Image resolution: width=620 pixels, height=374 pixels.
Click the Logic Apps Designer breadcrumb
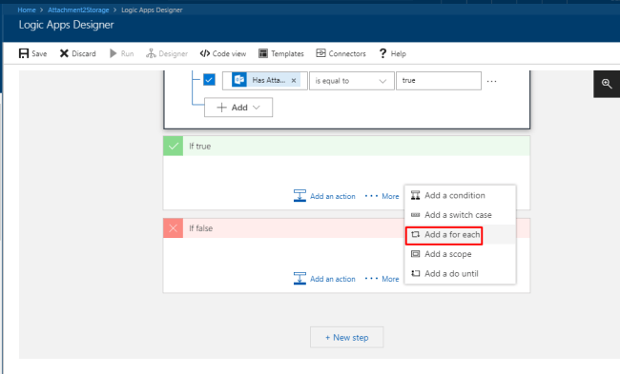(x=152, y=10)
